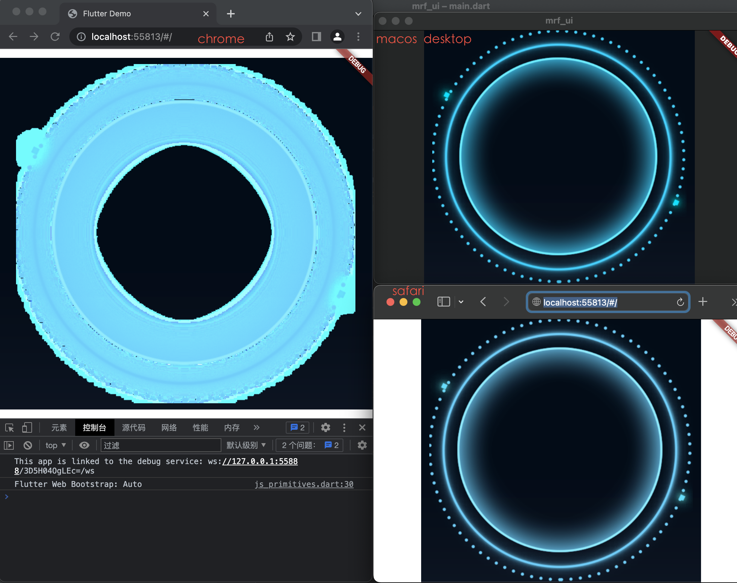Switch to 源代码 DevTools tab

(133, 427)
